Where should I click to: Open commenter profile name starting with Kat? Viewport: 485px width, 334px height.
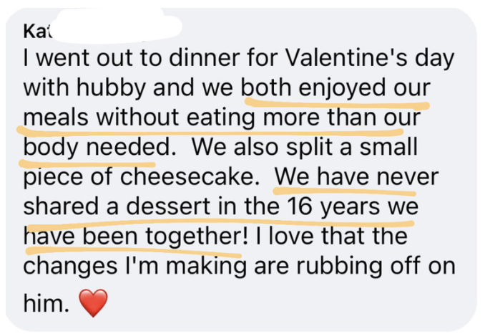coord(38,32)
